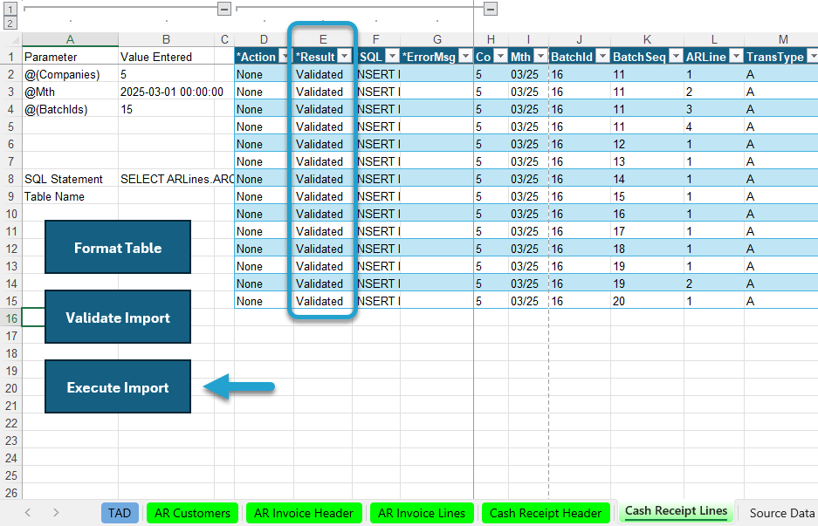Click Validated result in row 15

(x=323, y=301)
